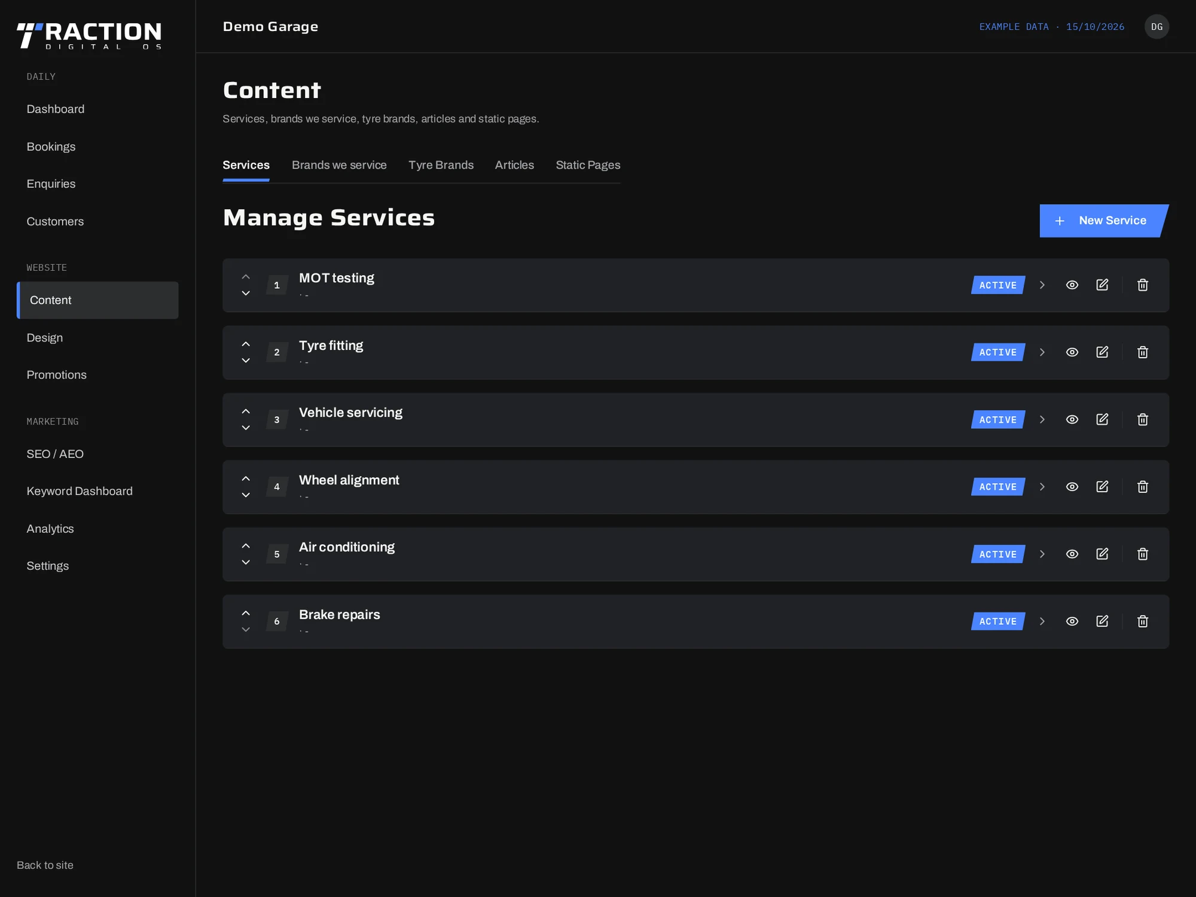Switch to Brands we service tab

(339, 165)
